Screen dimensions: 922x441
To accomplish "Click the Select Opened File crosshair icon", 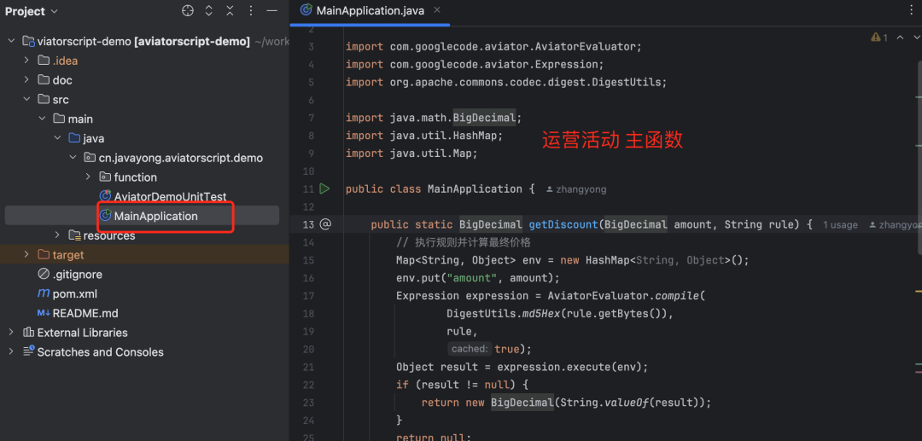I will 188,10.
